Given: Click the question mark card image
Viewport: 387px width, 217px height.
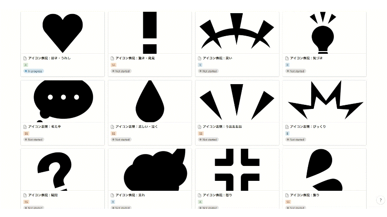Looking at the screenshot, I should (x=63, y=170).
